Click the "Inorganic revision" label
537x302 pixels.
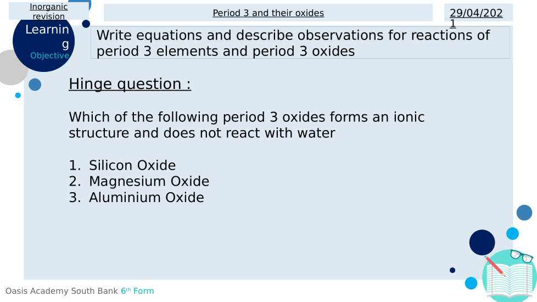[49, 12]
